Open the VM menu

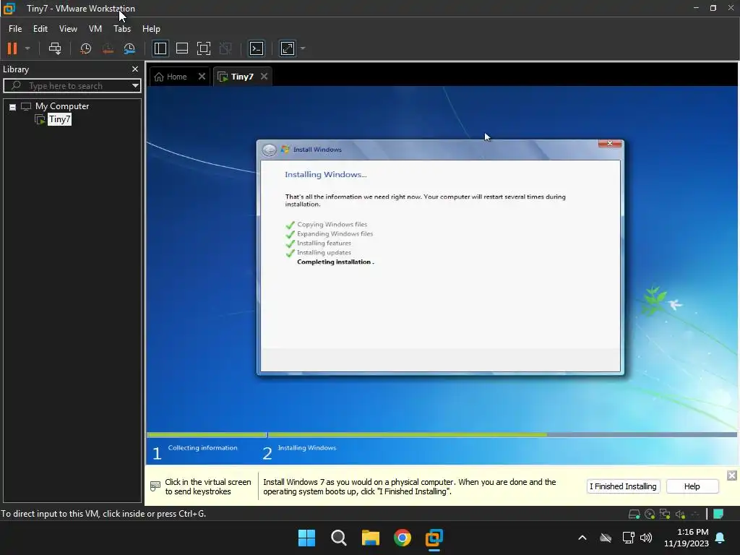95,29
